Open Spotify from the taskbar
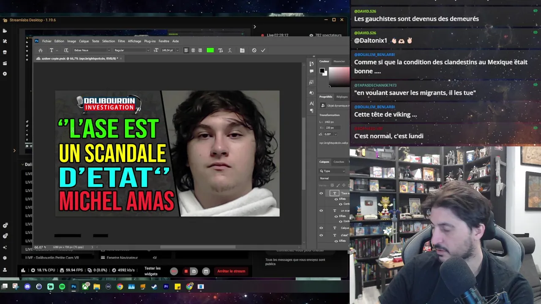Image resolution: width=541 pixels, height=304 pixels. (62, 287)
